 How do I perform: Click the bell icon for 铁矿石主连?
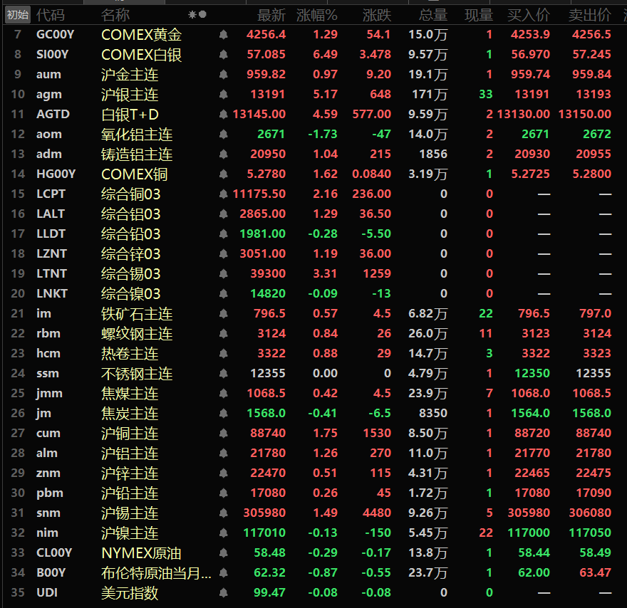coord(223,313)
